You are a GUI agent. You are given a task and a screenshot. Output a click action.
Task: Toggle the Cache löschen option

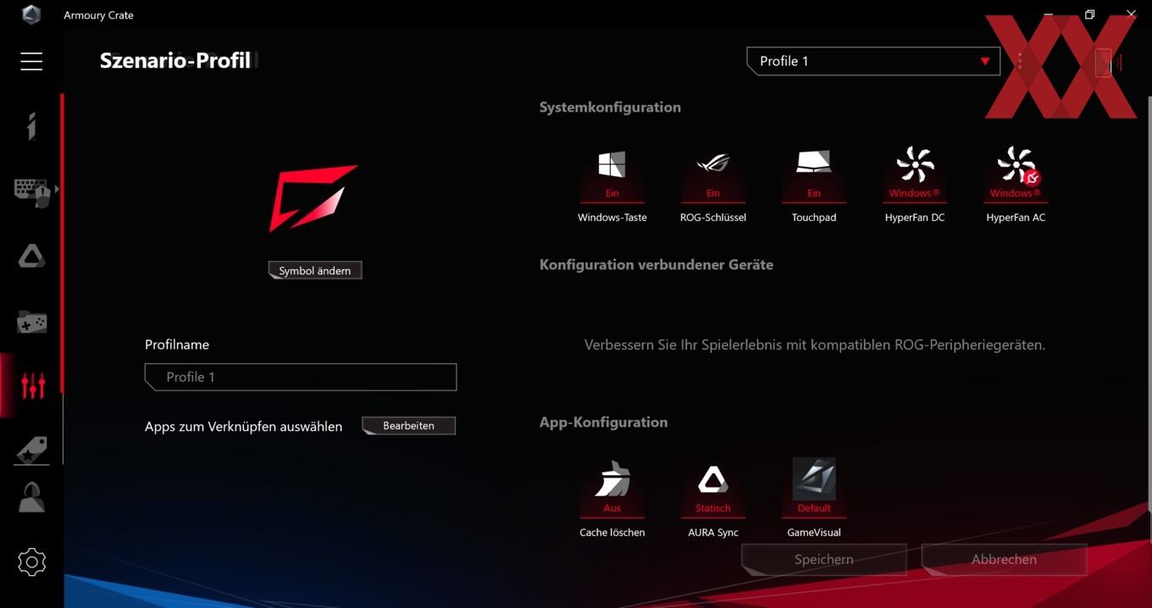click(612, 500)
